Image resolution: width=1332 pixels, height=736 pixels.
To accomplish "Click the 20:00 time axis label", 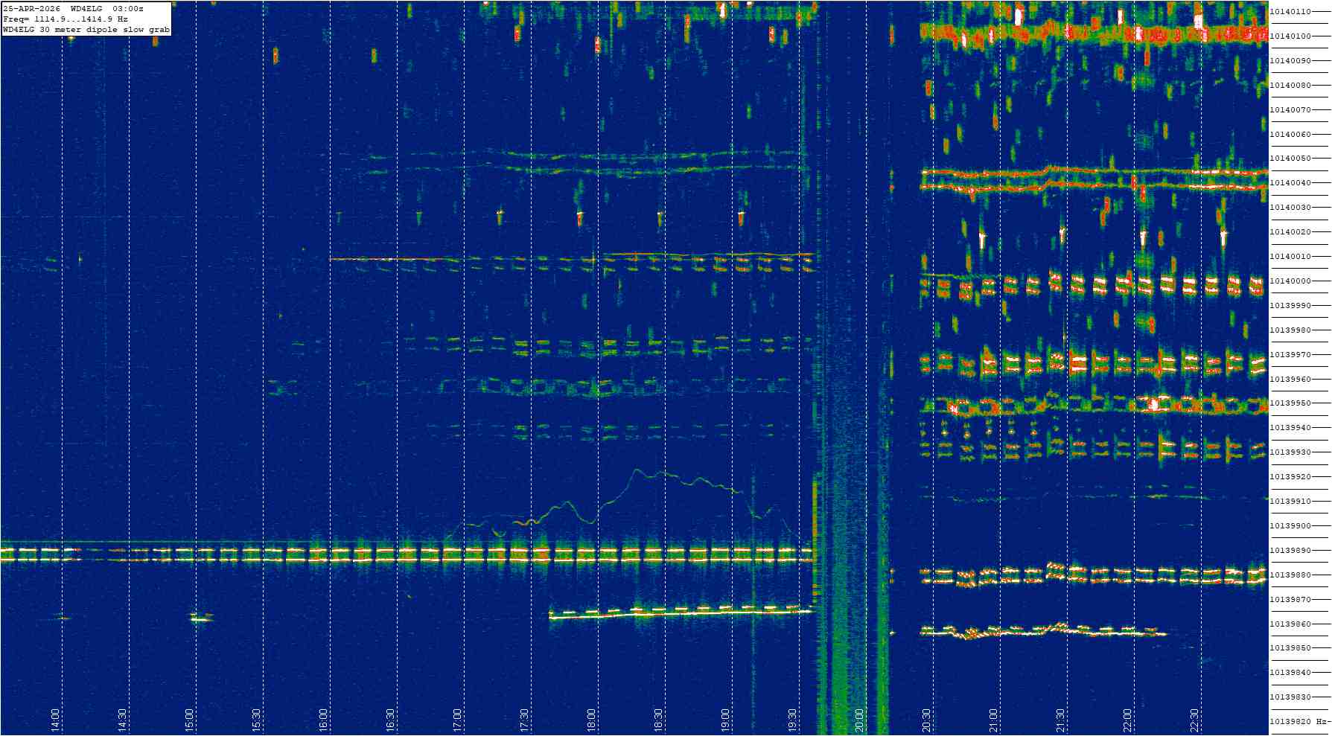I will (859, 720).
